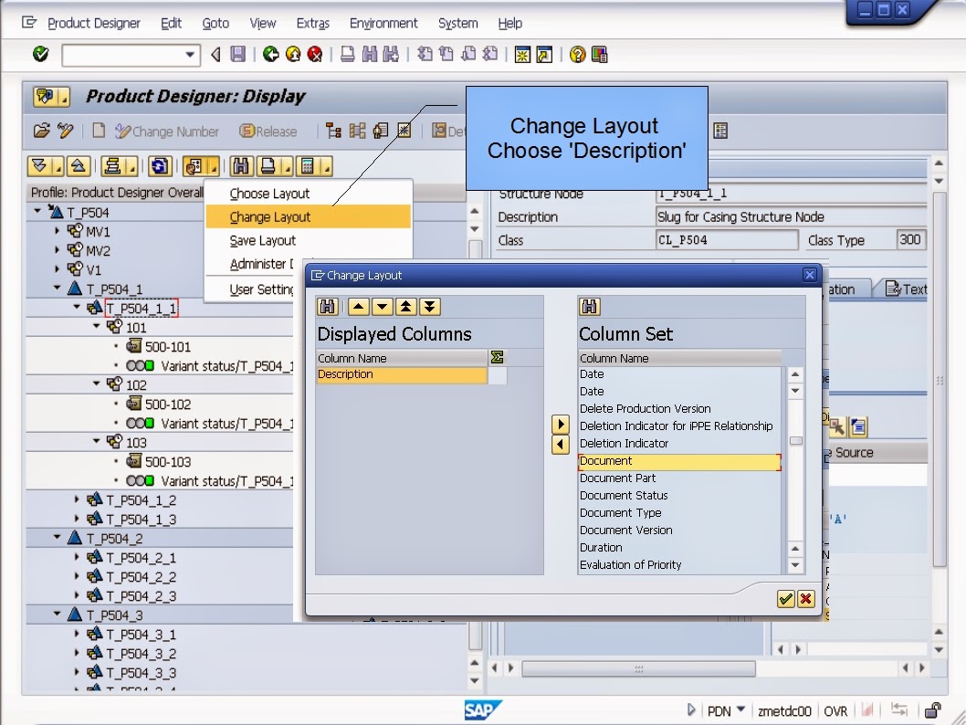The height and width of the screenshot is (725, 966).
Task: Expand the MV1 tree node
Action: [58, 231]
